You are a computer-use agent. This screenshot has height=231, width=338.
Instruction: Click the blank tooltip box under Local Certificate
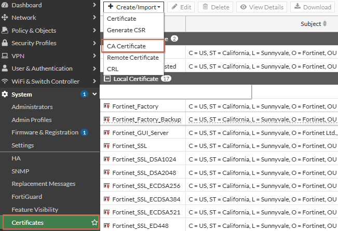[x=175, y=92]
